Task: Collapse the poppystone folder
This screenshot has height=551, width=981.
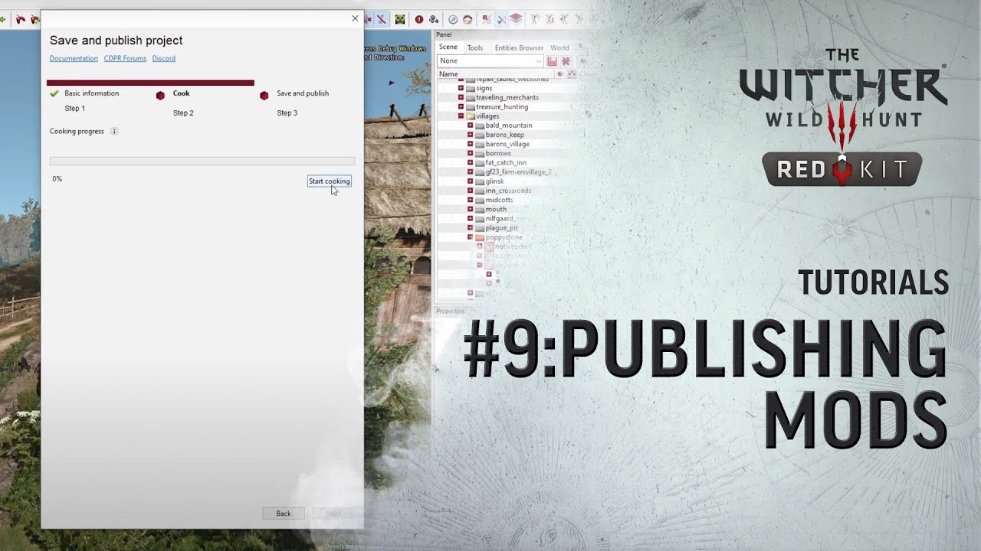Action: pyautogui.click(x=470, y=237)
